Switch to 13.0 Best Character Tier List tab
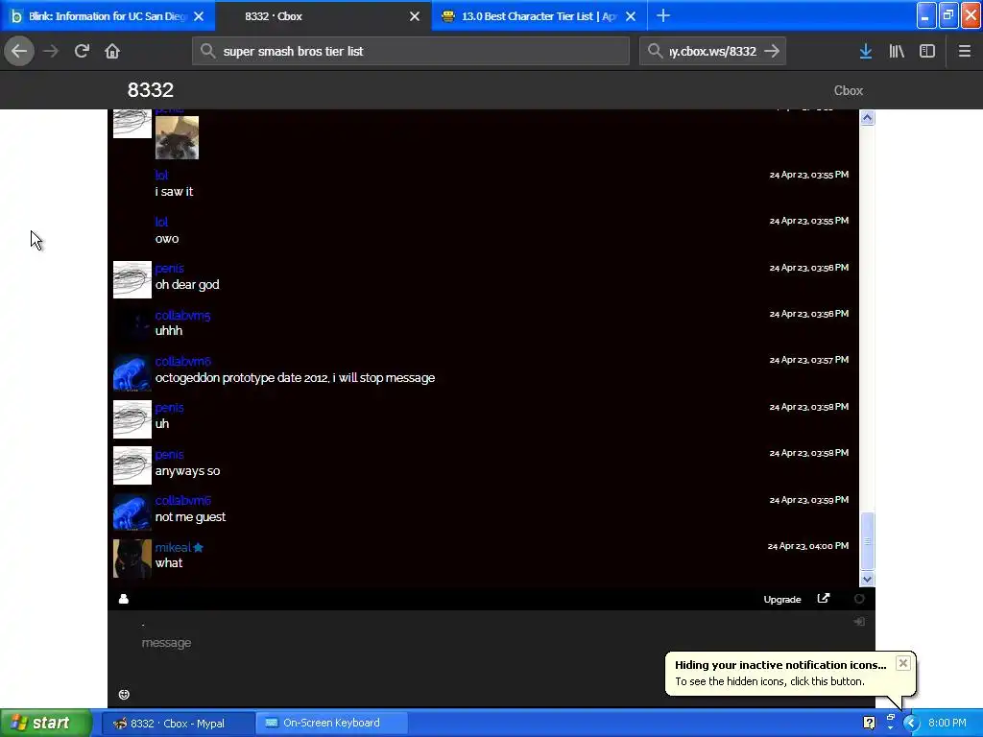Image resolution: width=983 pixels, height=737 pixels. 539,16
